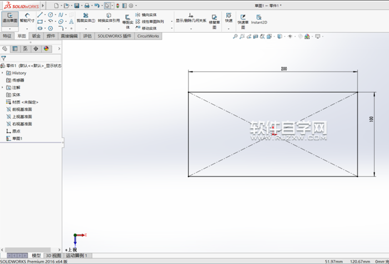
Task: Switch to the 焊件 (Weldments) tab
Action: 51,36
